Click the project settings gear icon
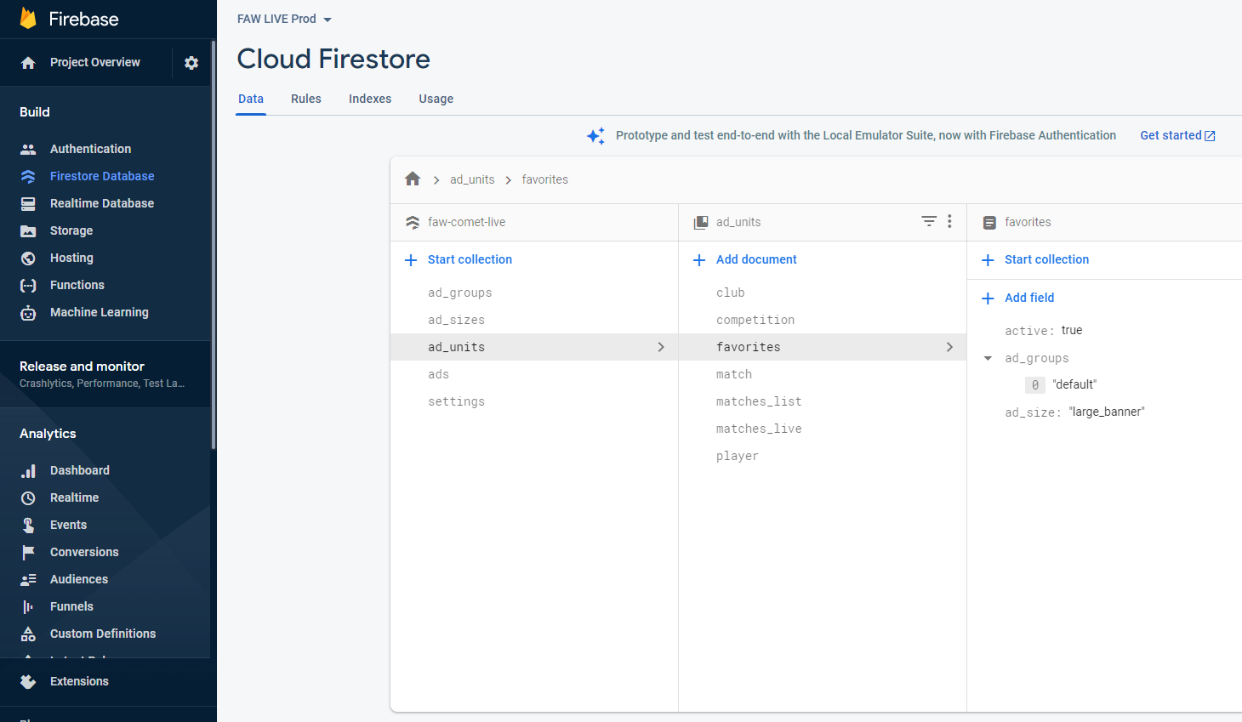The width and height of the screenshot is (1242, 722). pos(191,63)
